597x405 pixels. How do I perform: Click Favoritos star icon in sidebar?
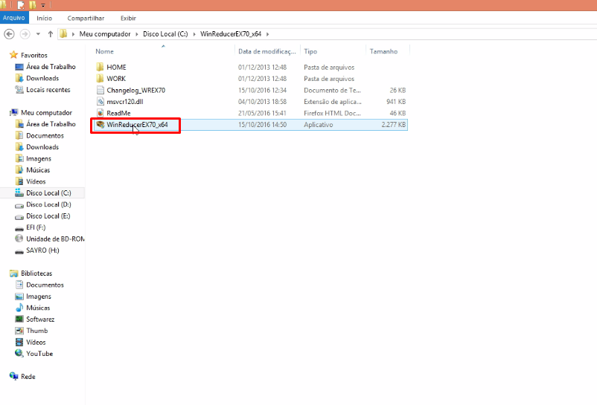13,55
